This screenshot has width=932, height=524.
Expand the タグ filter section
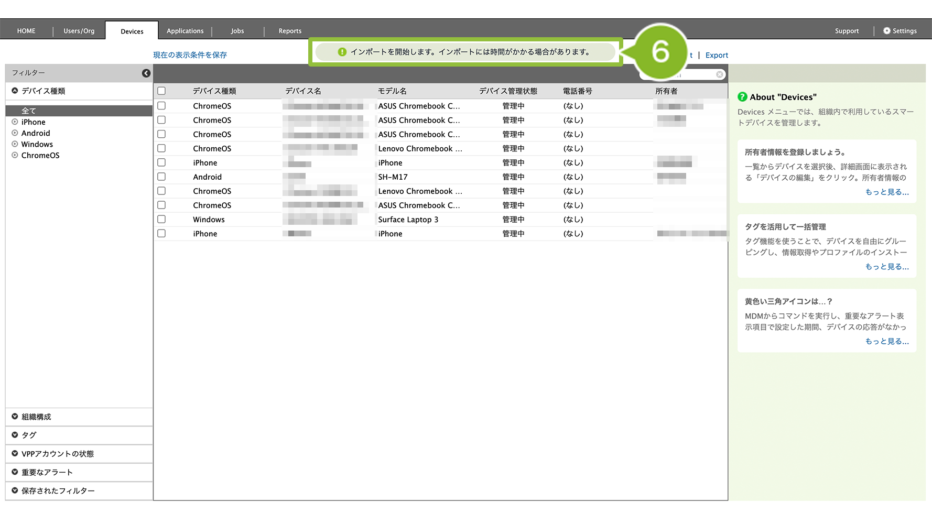coord(15,435)
